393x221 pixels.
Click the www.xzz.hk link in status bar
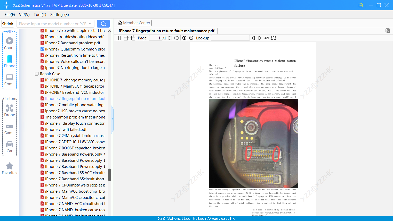(x=214, y=218)
